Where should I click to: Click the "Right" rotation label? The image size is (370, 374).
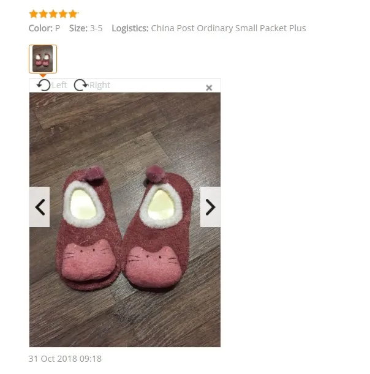tap(99, 85)
